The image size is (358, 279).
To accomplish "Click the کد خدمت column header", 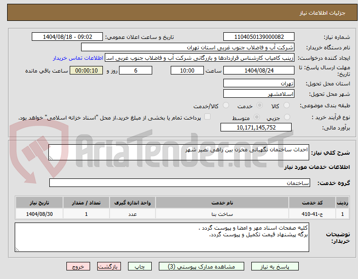I will 312,203.
